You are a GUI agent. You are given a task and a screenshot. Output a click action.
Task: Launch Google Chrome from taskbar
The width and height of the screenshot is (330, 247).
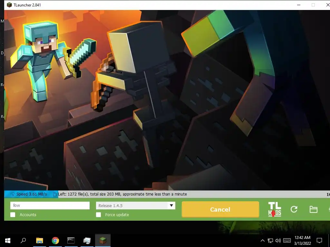55,241
